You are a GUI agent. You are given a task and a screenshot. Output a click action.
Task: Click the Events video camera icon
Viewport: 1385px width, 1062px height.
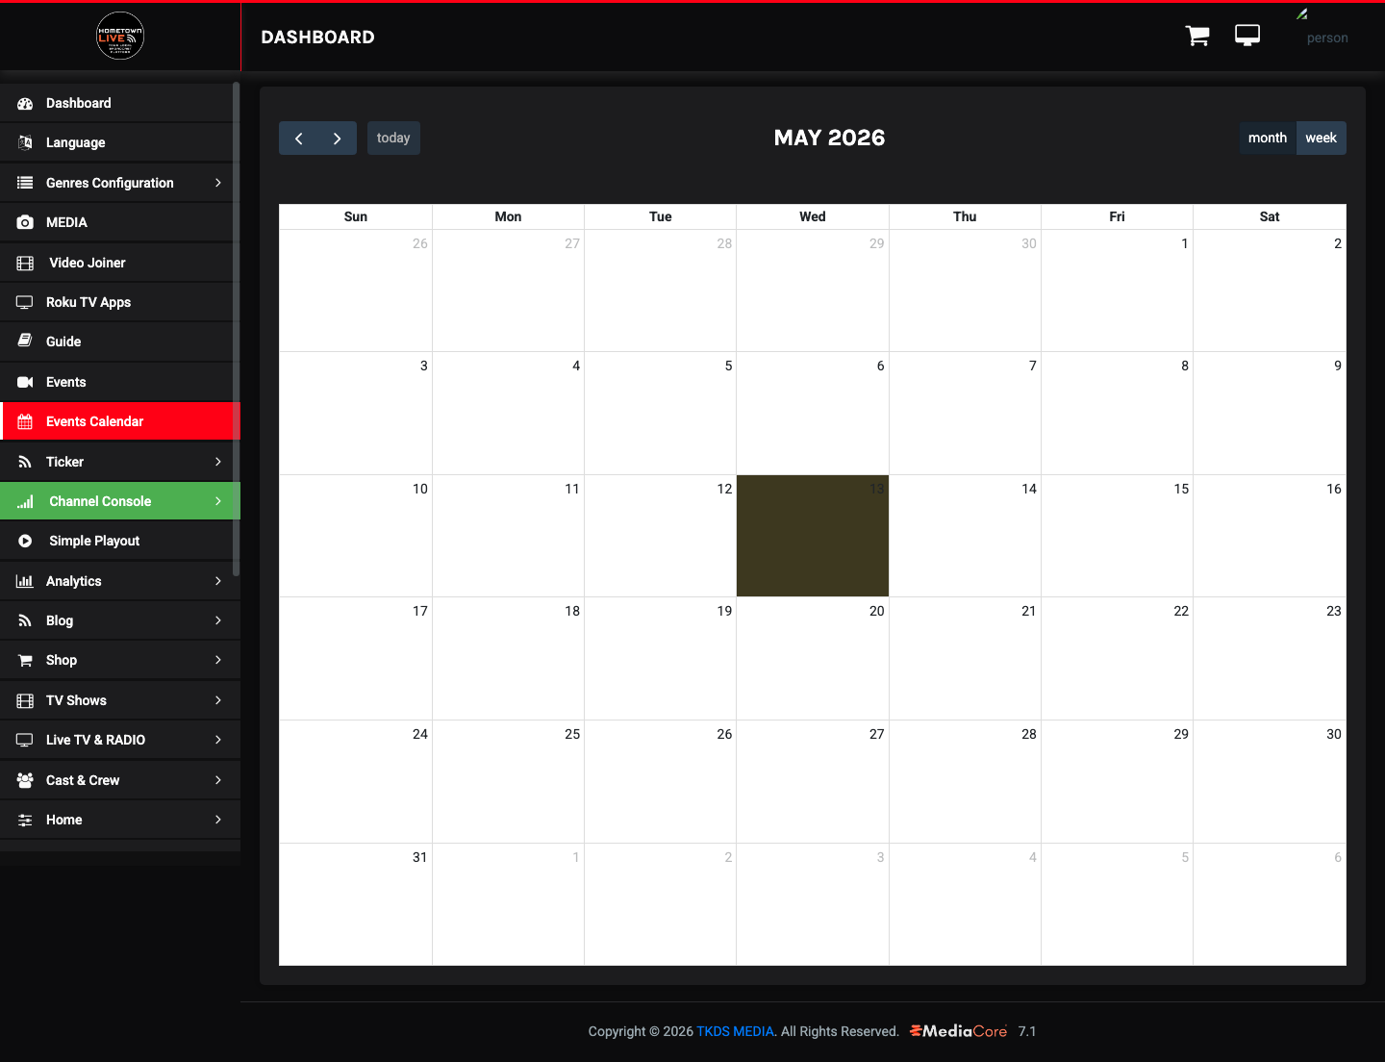point(25,382)
